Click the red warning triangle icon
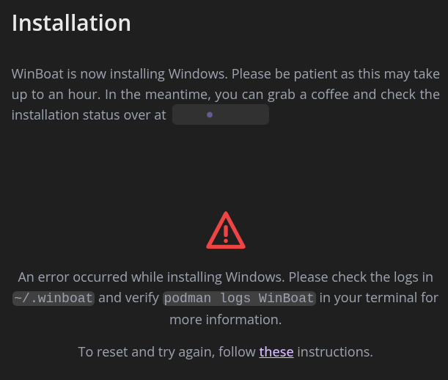448x380 pixels. 226,230
